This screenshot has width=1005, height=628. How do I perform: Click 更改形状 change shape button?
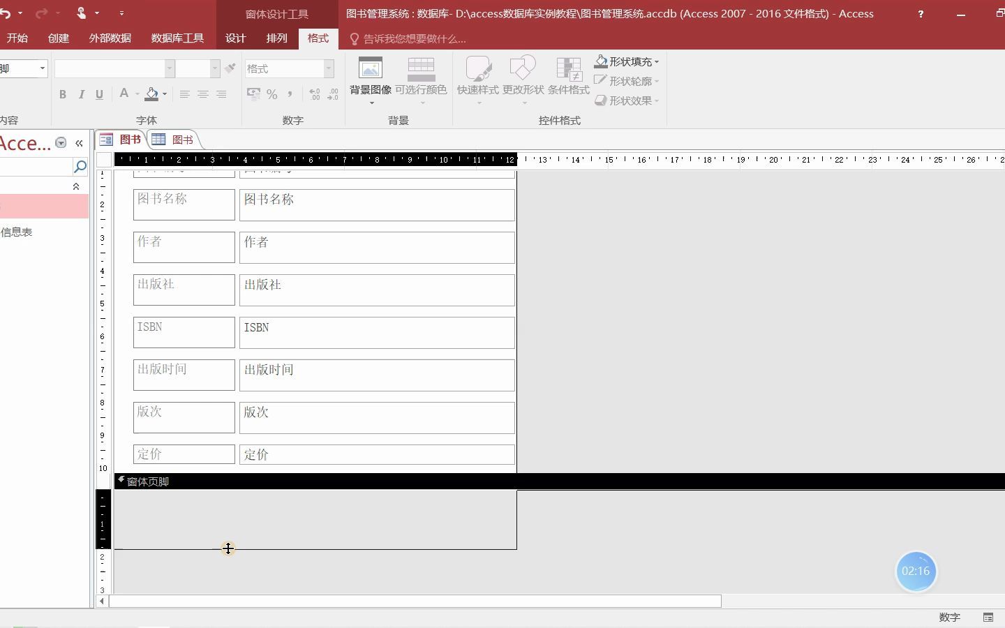click(523, 81)
